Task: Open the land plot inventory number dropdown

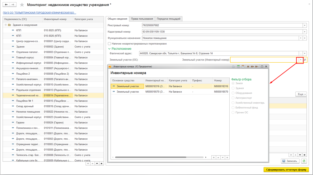Action: (x=301, y=60)
